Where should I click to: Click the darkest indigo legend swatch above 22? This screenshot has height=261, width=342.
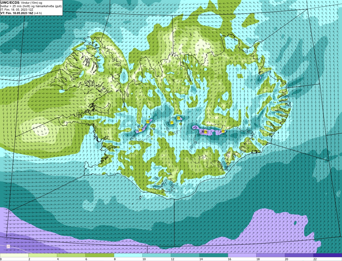[x=328, y=255]
